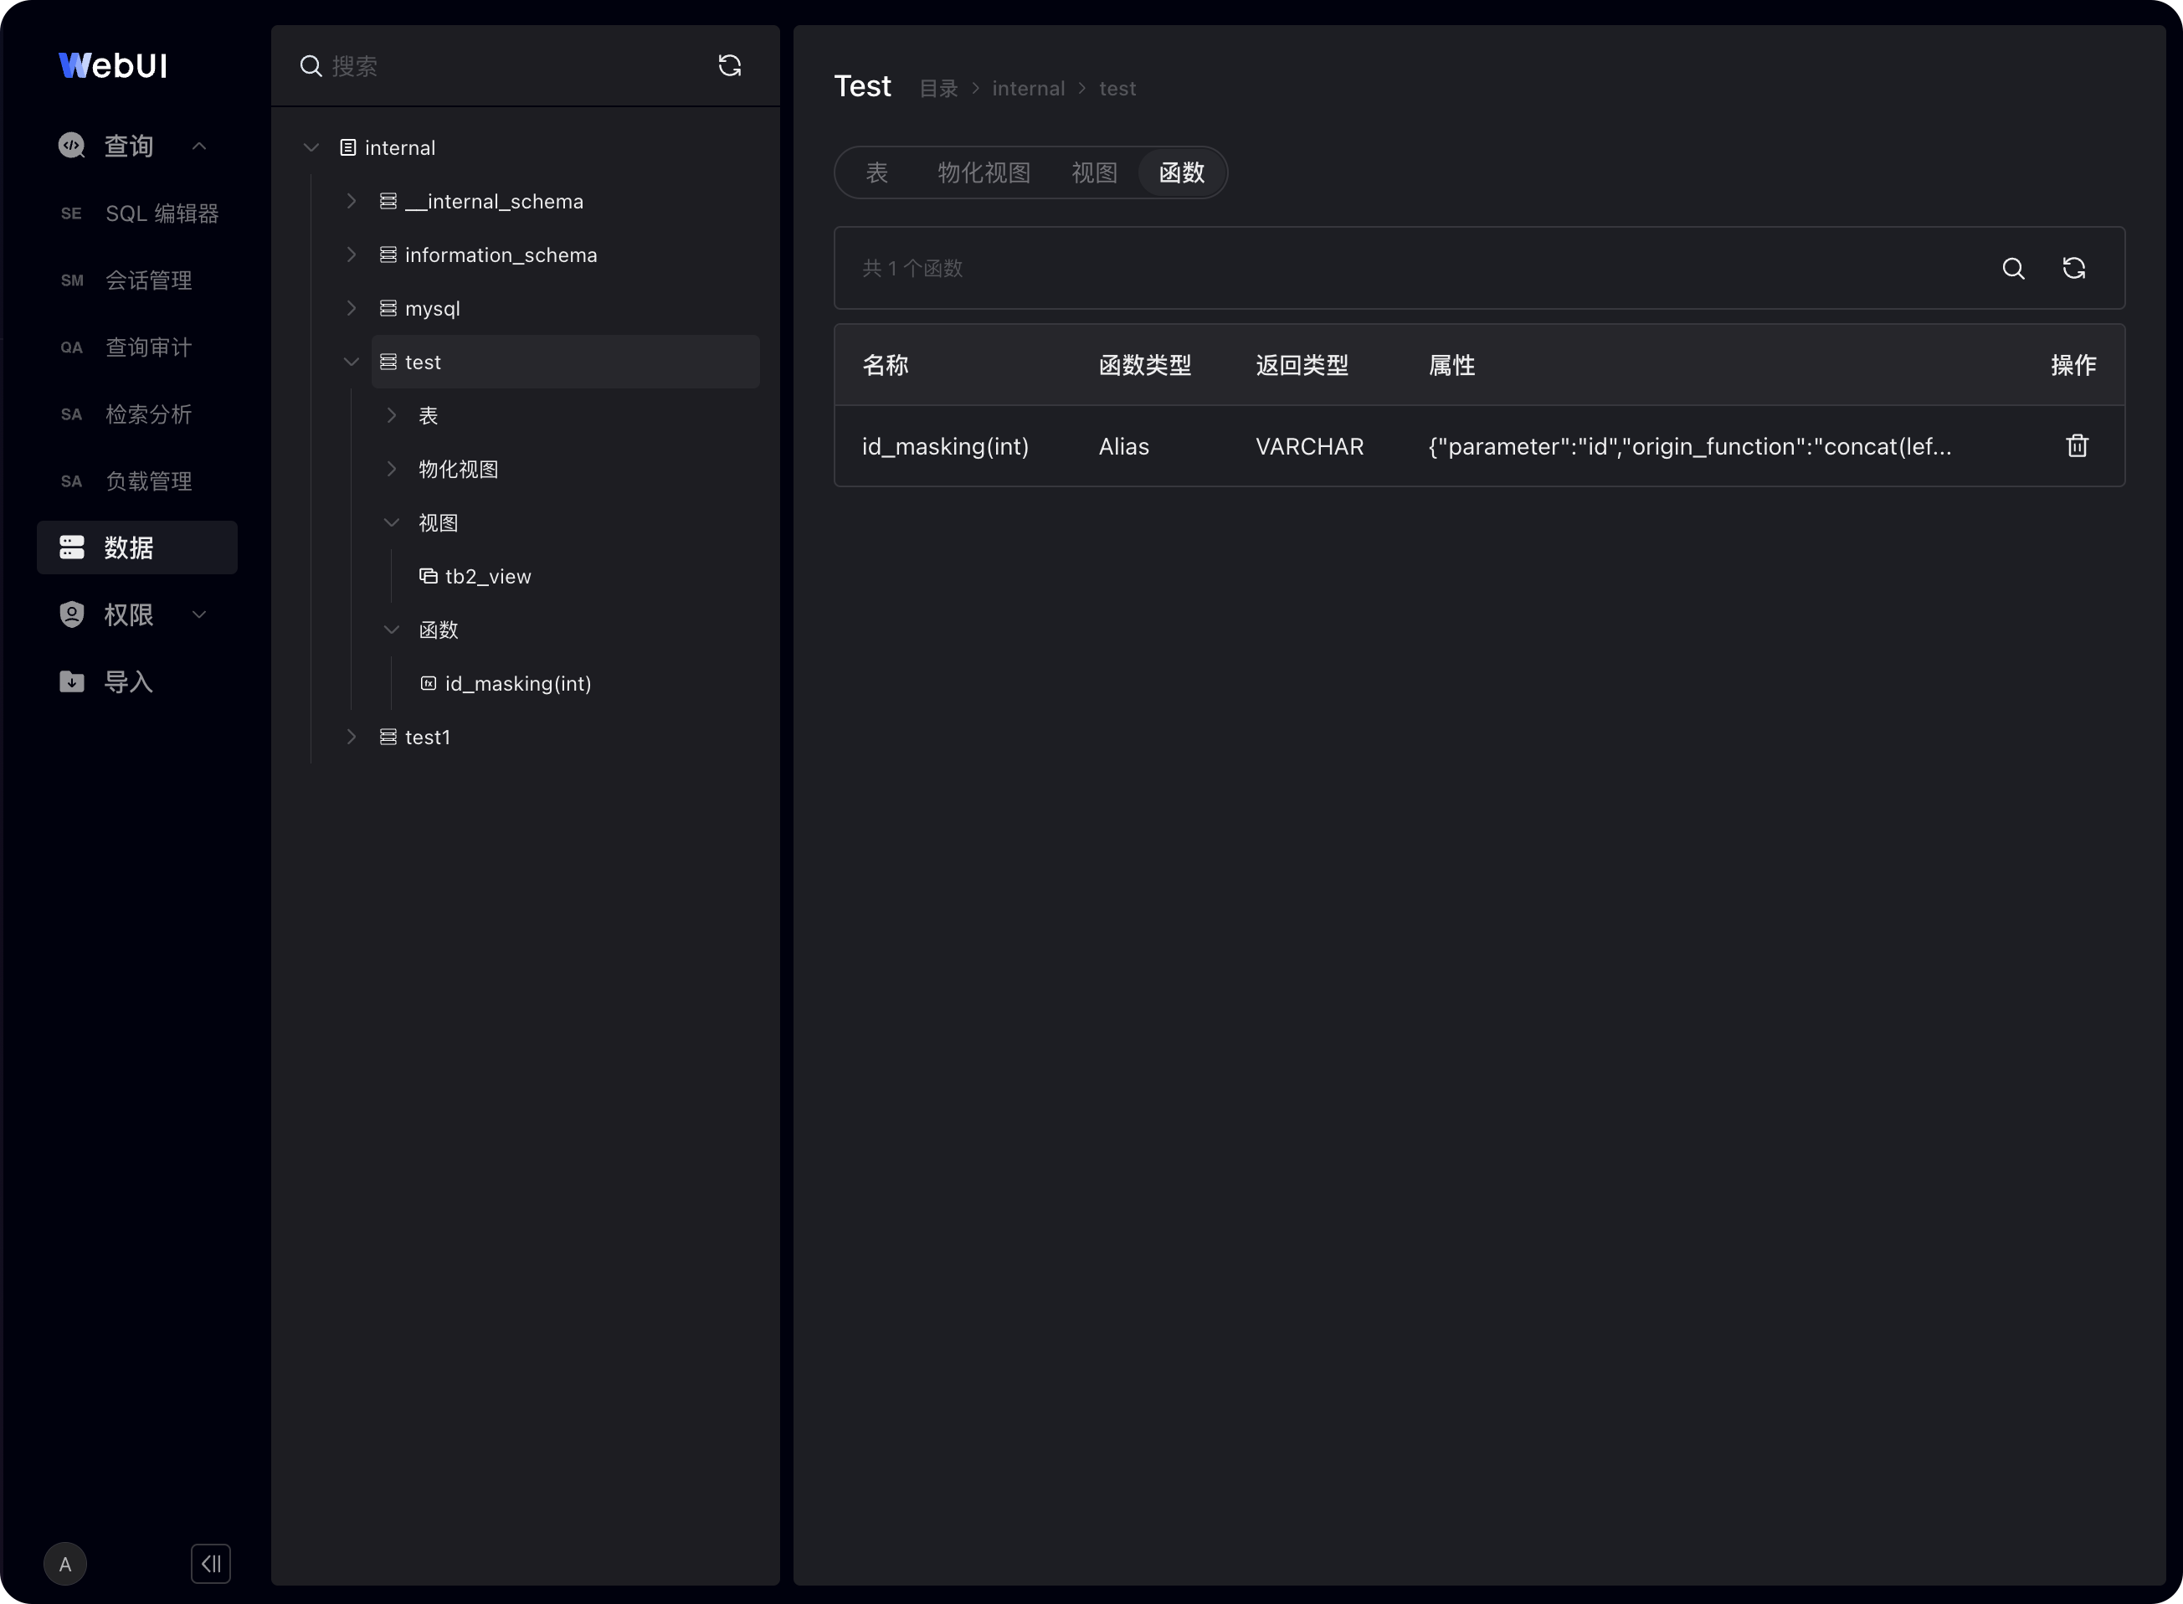The width and height of the screenshot is (2183, 1604).
Task: Click the 函数类型 column header
Action: pyautogui.click(x=1144, y=365)
